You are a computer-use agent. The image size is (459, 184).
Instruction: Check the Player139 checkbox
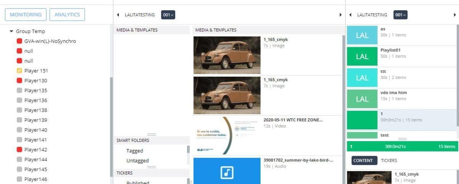pyautogui.click(x=19, y=120)
